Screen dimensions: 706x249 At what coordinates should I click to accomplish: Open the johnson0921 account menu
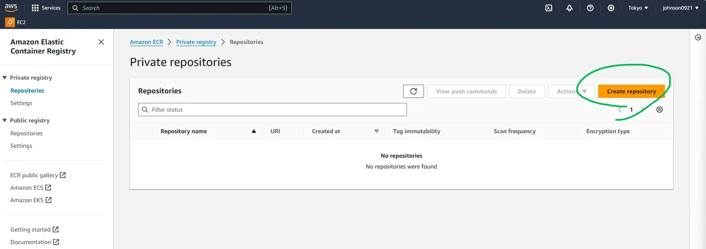click(x=680, y=8)
